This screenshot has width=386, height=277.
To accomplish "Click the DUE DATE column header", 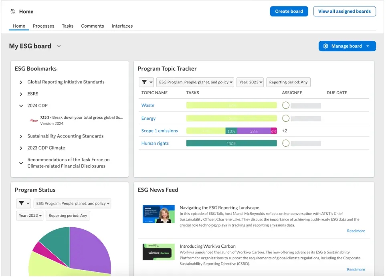I will pos(337,93).
